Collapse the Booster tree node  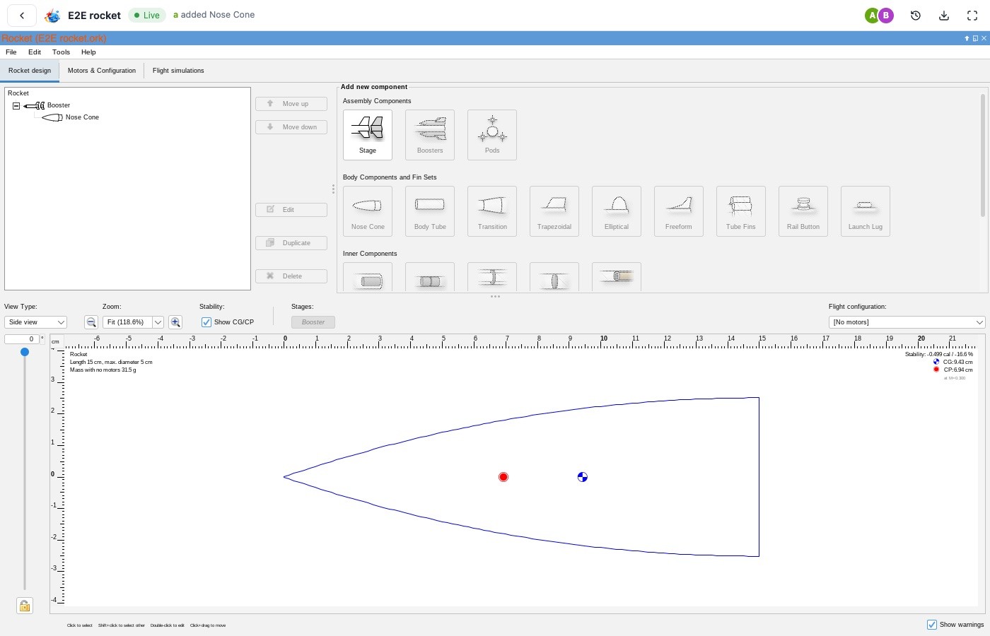point(16,106)
